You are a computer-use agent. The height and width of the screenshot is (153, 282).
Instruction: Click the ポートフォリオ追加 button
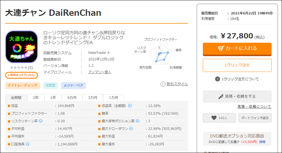[255, 118]
